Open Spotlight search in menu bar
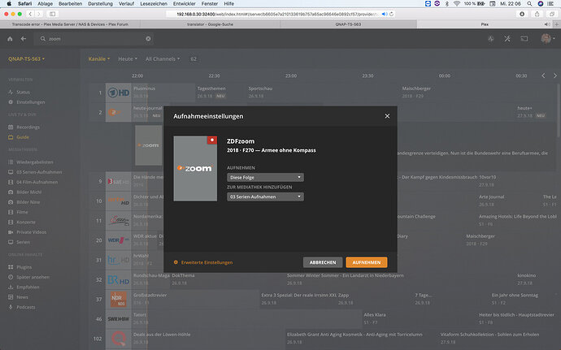 click(528, 3)
